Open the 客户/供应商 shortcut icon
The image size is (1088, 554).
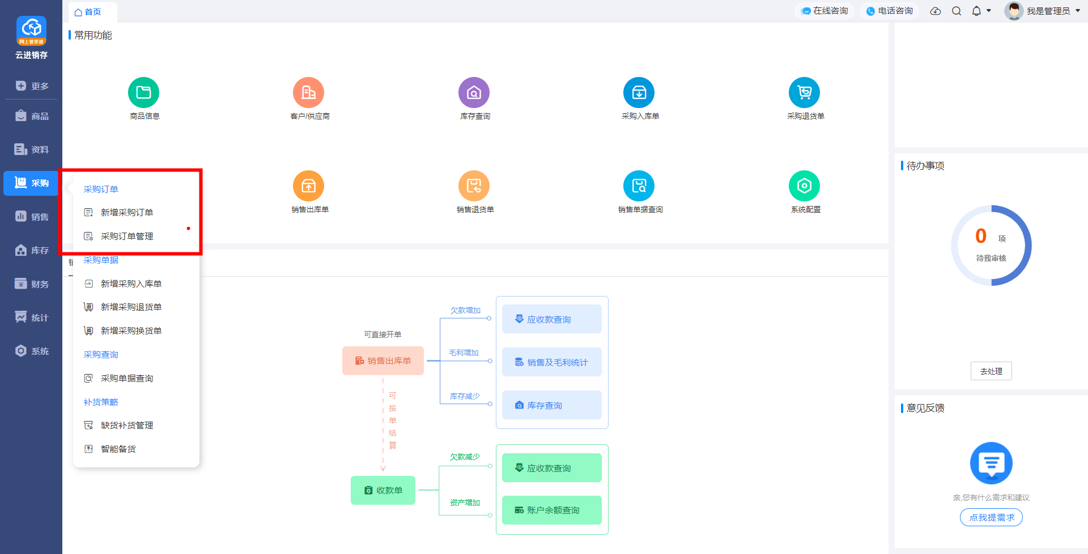(308, 92)
